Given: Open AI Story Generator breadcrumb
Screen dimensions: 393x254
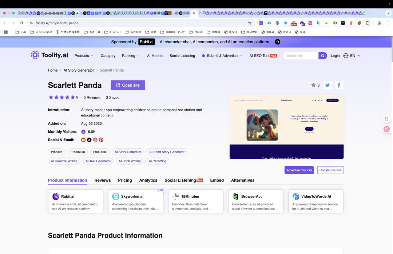Looking at the screenshot, I should click(x=79, y=70).
